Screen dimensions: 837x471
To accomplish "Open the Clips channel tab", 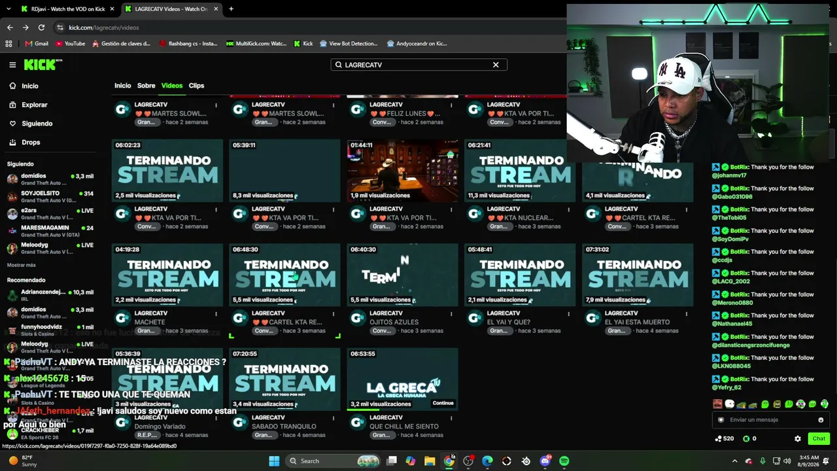I will pyautogui.click(x=196, y=86).
